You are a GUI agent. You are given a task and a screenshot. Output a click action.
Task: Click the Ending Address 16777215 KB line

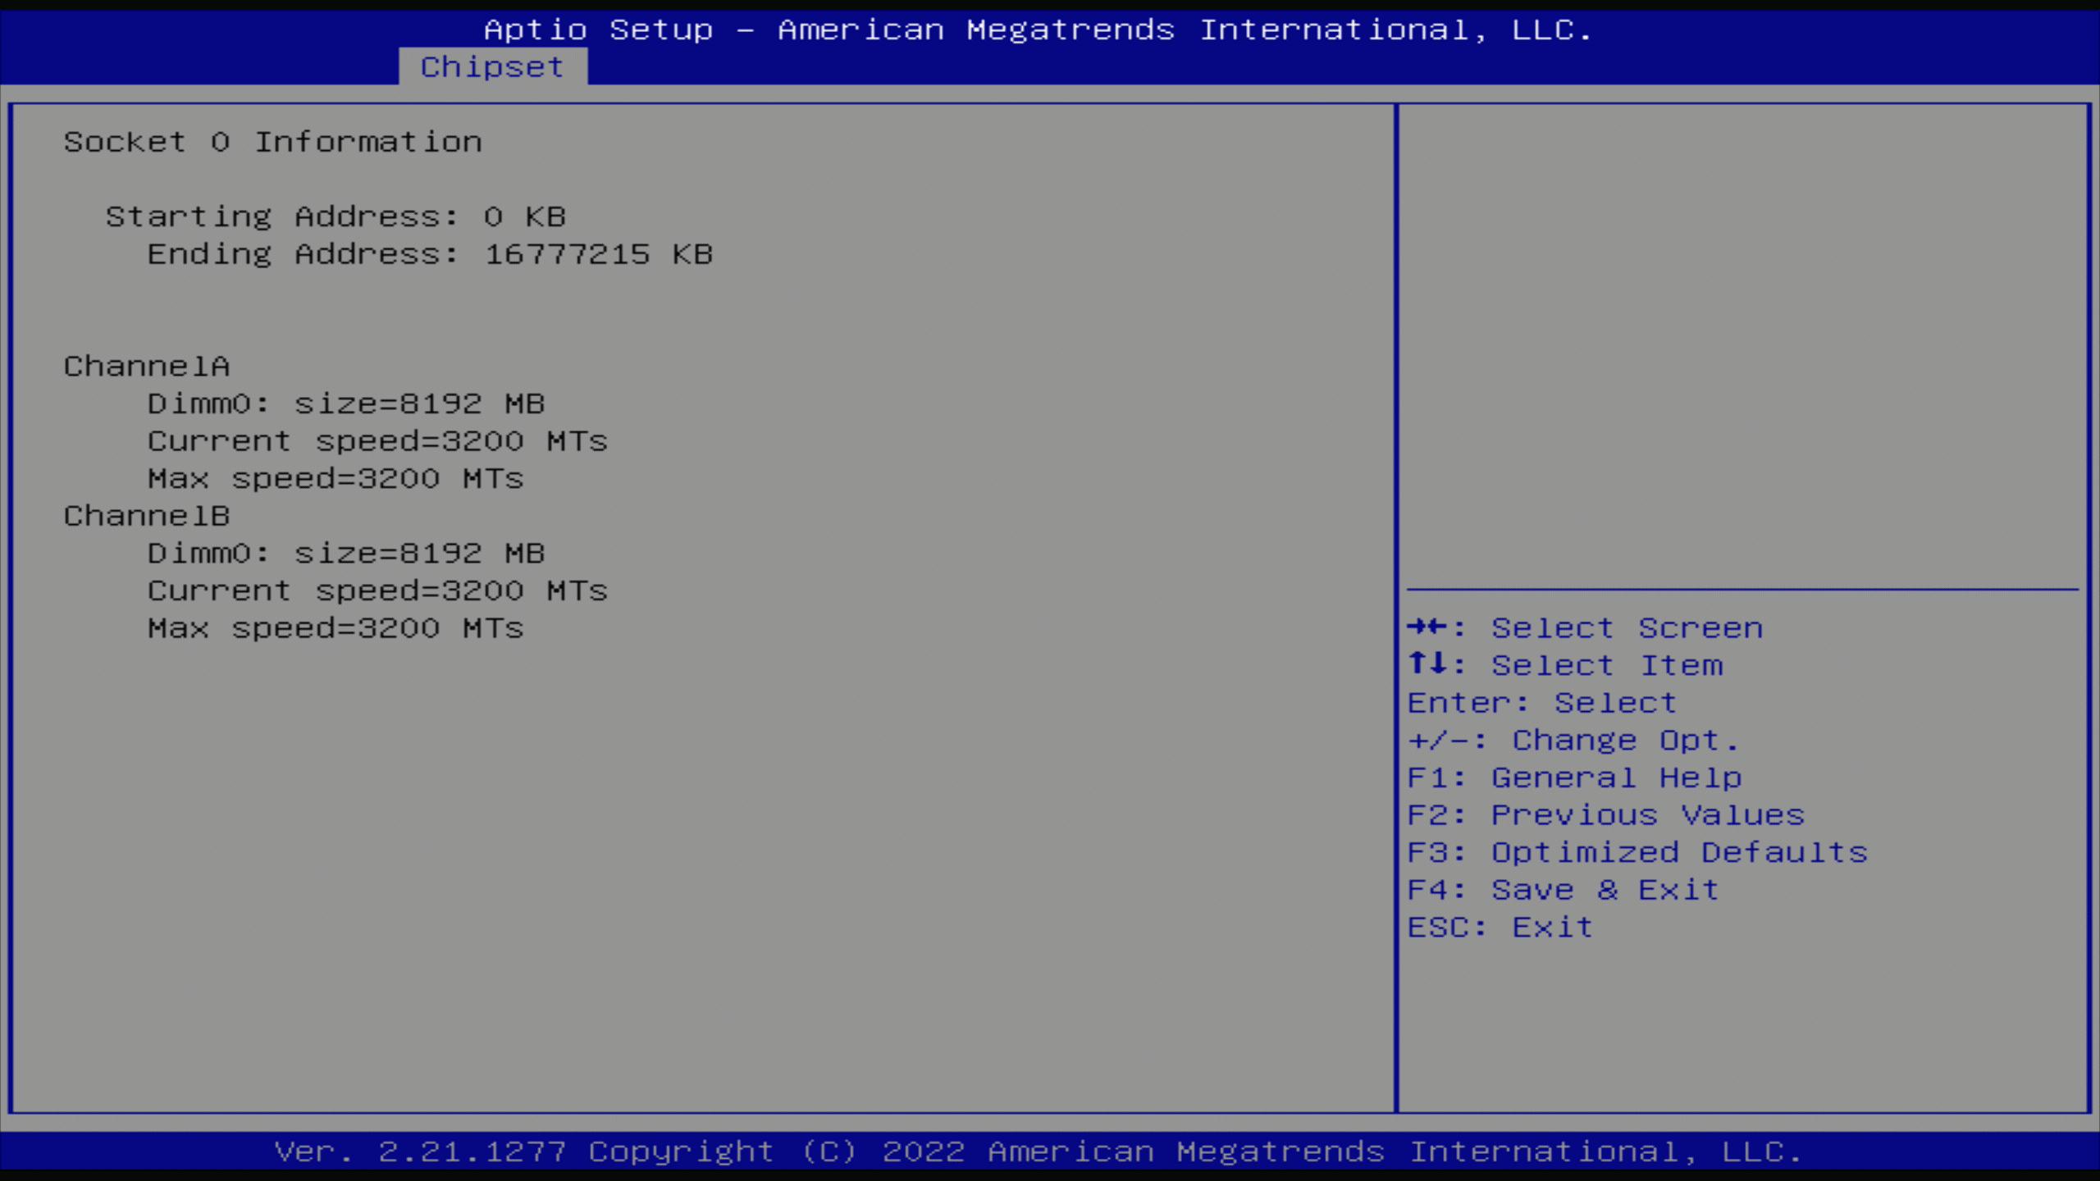pyautogui.click(x=430, y=254)
